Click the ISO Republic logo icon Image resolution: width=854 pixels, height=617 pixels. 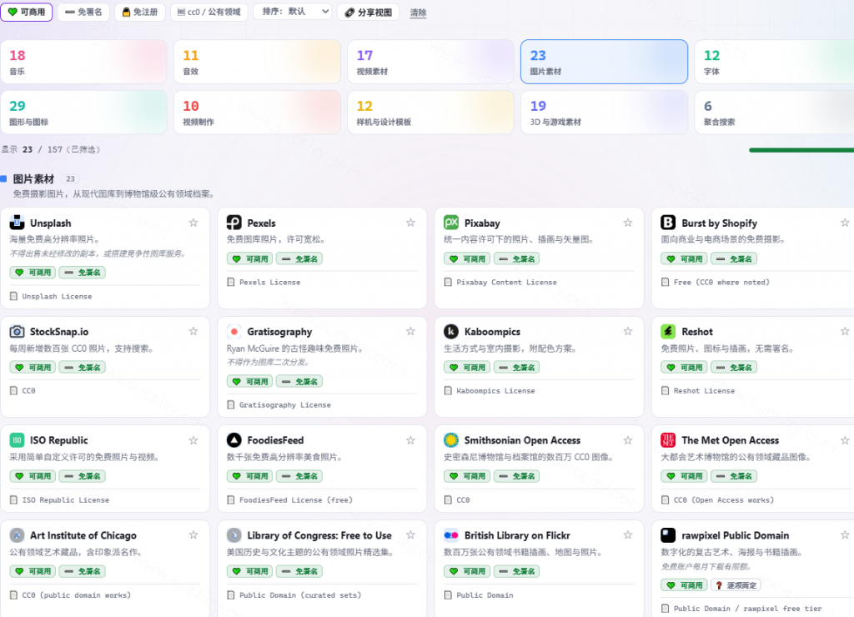coord(17,440)
